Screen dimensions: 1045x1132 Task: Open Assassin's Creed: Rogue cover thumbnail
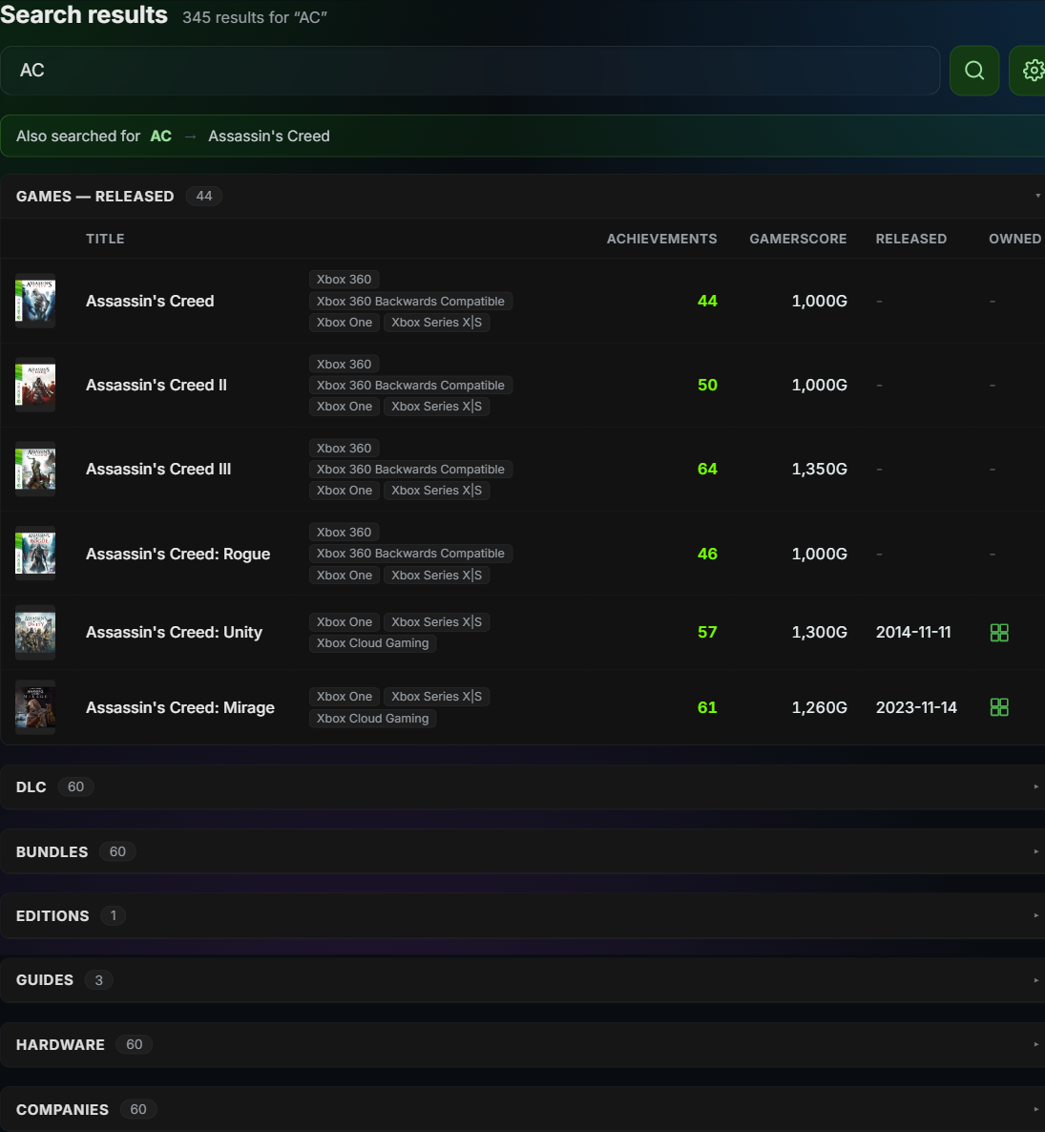pyautogui.click(x=35, y=554)
